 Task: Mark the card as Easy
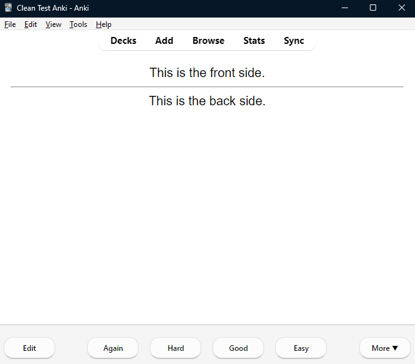[x=301, y=348]
